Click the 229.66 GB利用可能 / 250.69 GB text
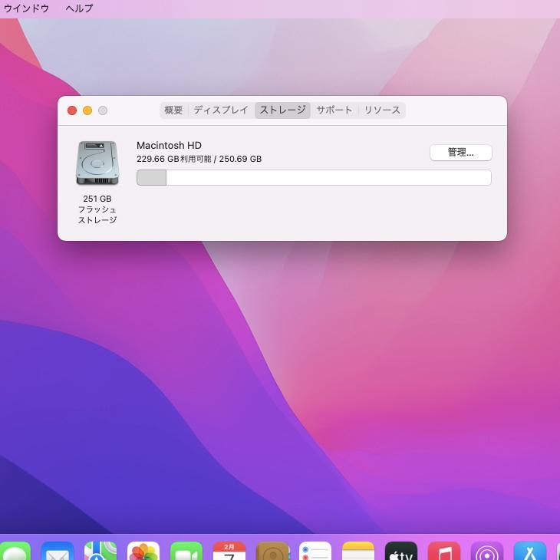The height and width of the screenshot is (560, 560). pyautogui.click(x=199, y=159)
